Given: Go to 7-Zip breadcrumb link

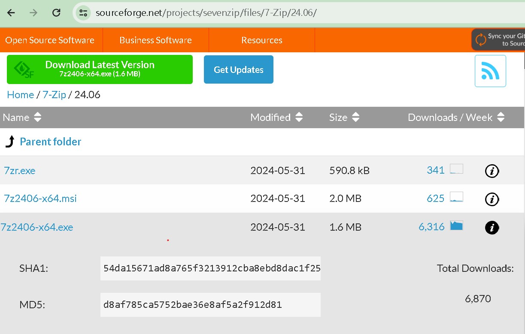Looking at the screenshot, I should (x=54, y=95).
